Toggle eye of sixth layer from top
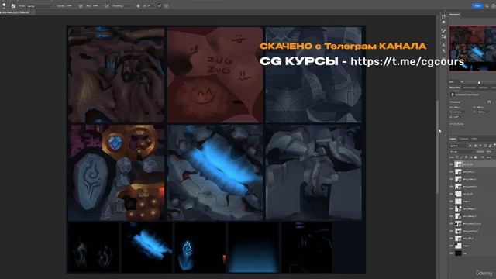 tap(451, 201)
